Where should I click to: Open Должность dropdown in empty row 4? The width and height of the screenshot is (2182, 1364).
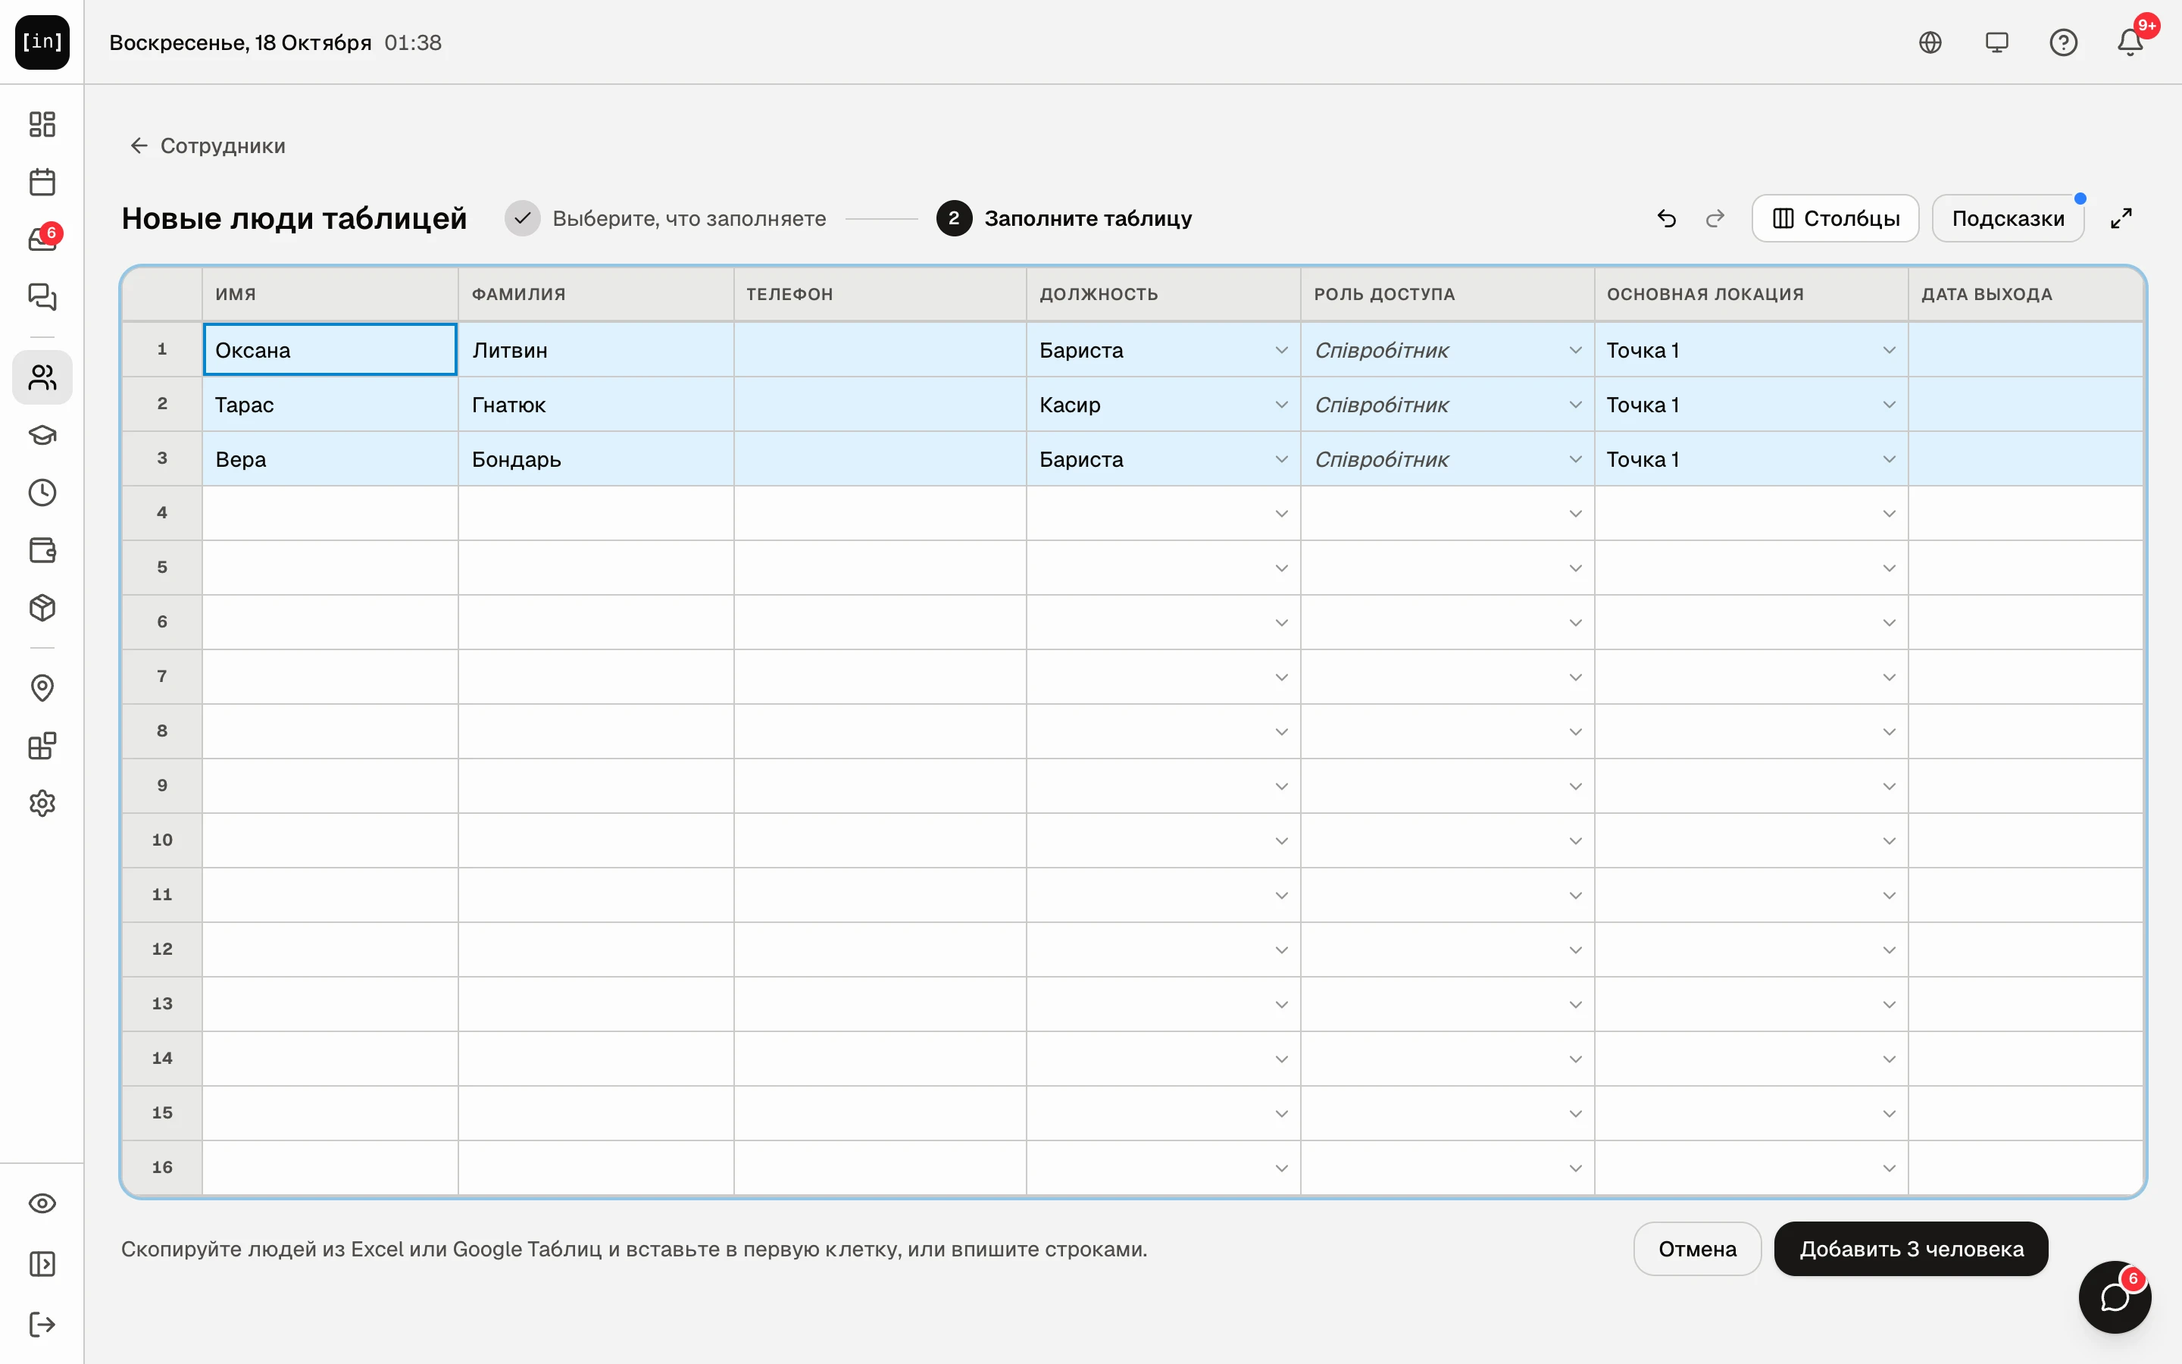click(x=1281, y=513)
